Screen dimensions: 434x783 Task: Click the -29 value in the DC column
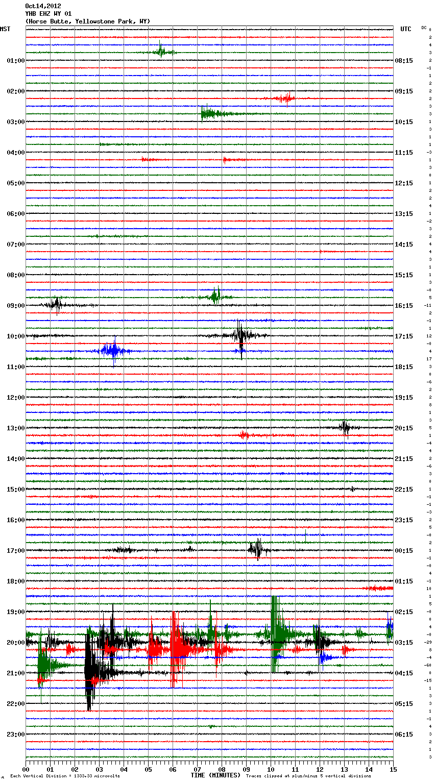tap(428, 643)
